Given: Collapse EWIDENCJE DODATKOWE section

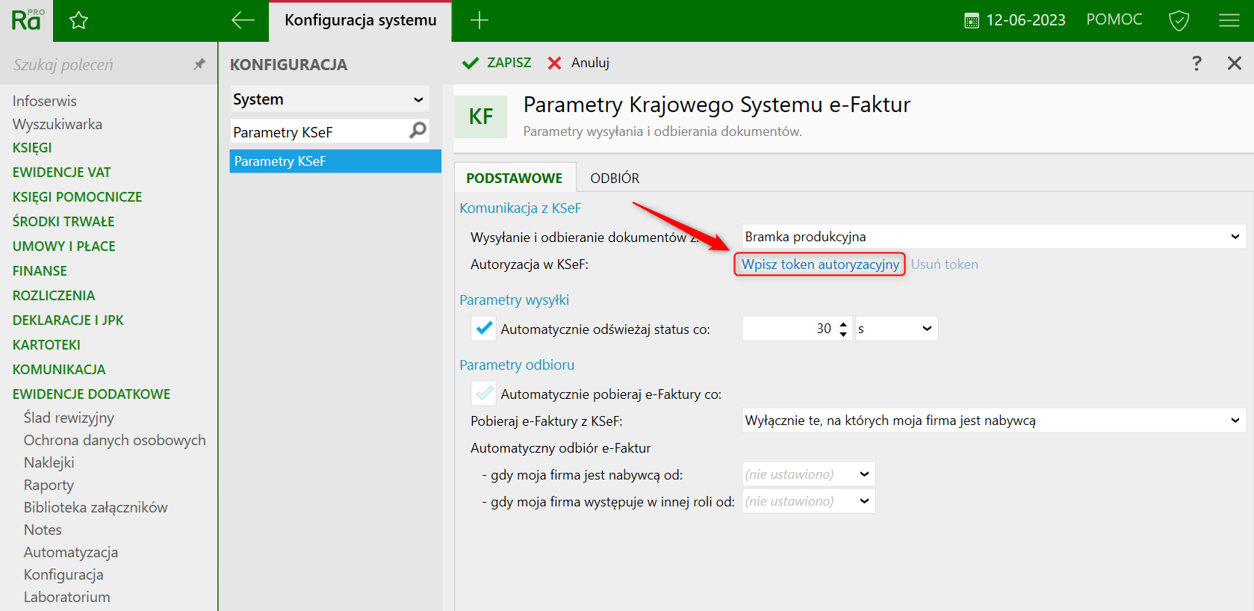Looking at the screenshot, I should [92, 394].
